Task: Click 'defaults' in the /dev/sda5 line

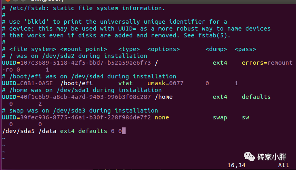Action: click(x=93, y=131)
